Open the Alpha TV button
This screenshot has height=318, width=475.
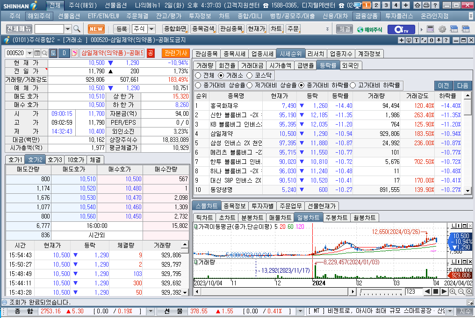(x=402, y=29)
